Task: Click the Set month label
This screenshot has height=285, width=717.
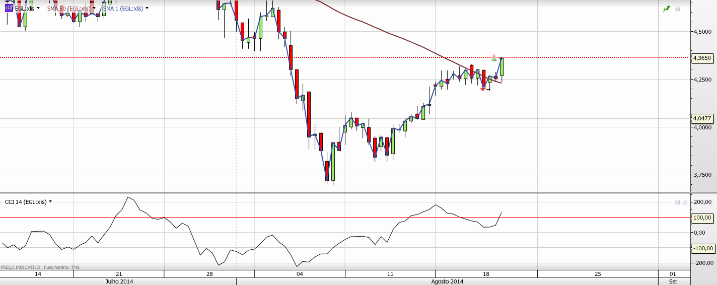Action: click(673, 281)
